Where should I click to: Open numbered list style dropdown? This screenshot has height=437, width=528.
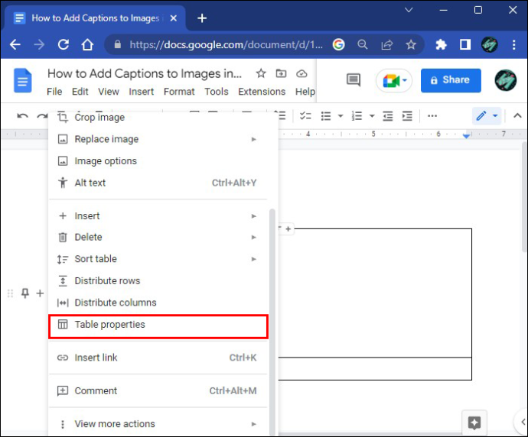pos(372,116)
